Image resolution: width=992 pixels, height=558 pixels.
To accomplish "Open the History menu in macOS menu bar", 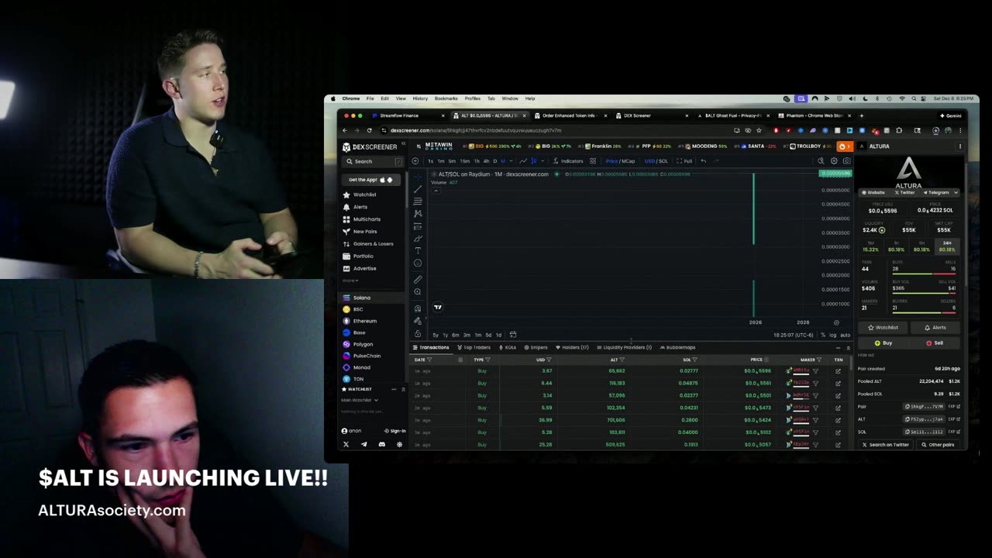I will pos(420,98).
